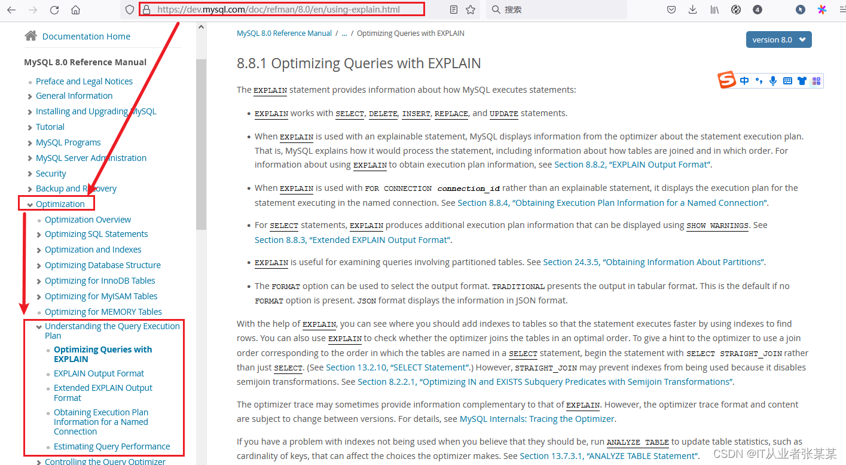Expand Installing and Upgrading MySQL arrow
846x465 pixels.
click(x=30, y=112)
